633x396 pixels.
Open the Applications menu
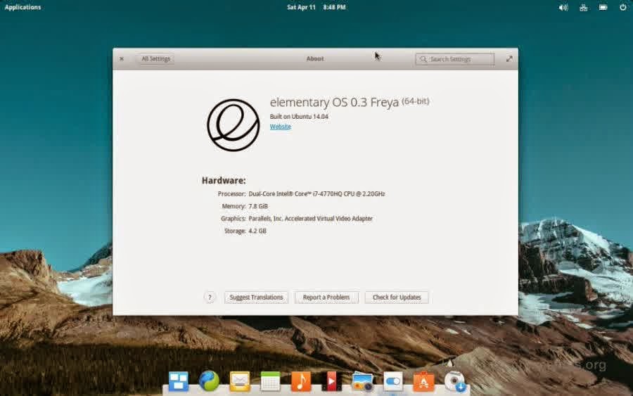tap(23, 7)
